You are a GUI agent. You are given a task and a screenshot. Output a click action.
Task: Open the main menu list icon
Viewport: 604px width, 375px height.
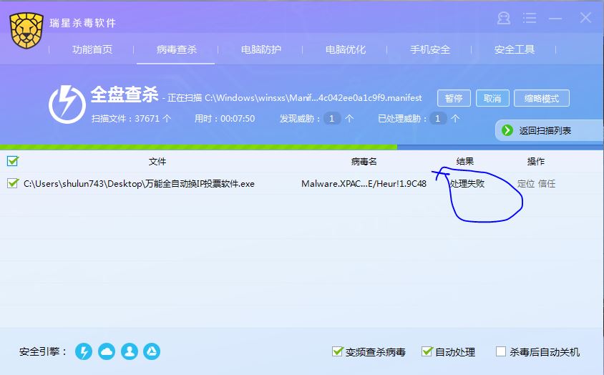[530, 18]
